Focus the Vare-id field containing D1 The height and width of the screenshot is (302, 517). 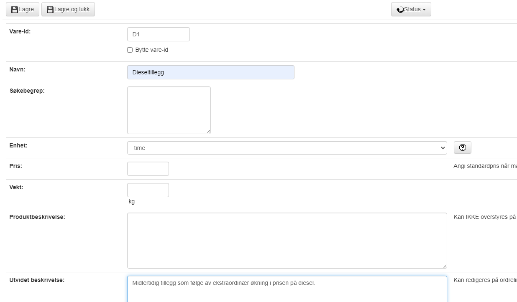tap(158, 34)
